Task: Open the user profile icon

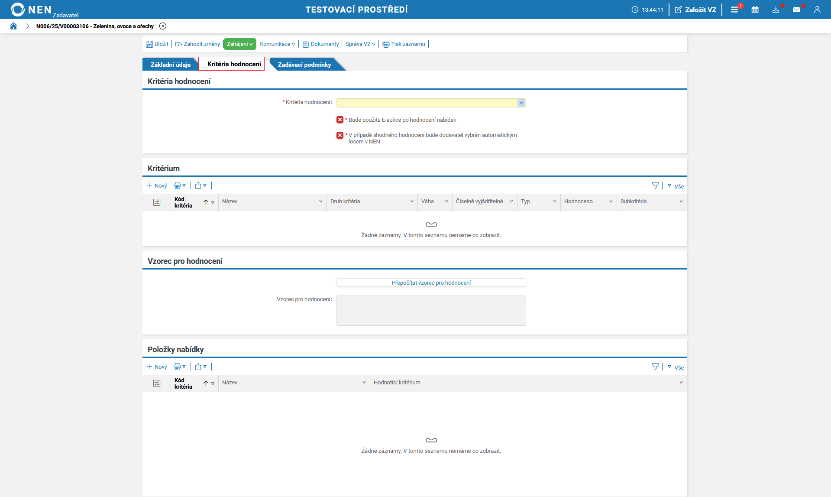Action: point(817,10)
